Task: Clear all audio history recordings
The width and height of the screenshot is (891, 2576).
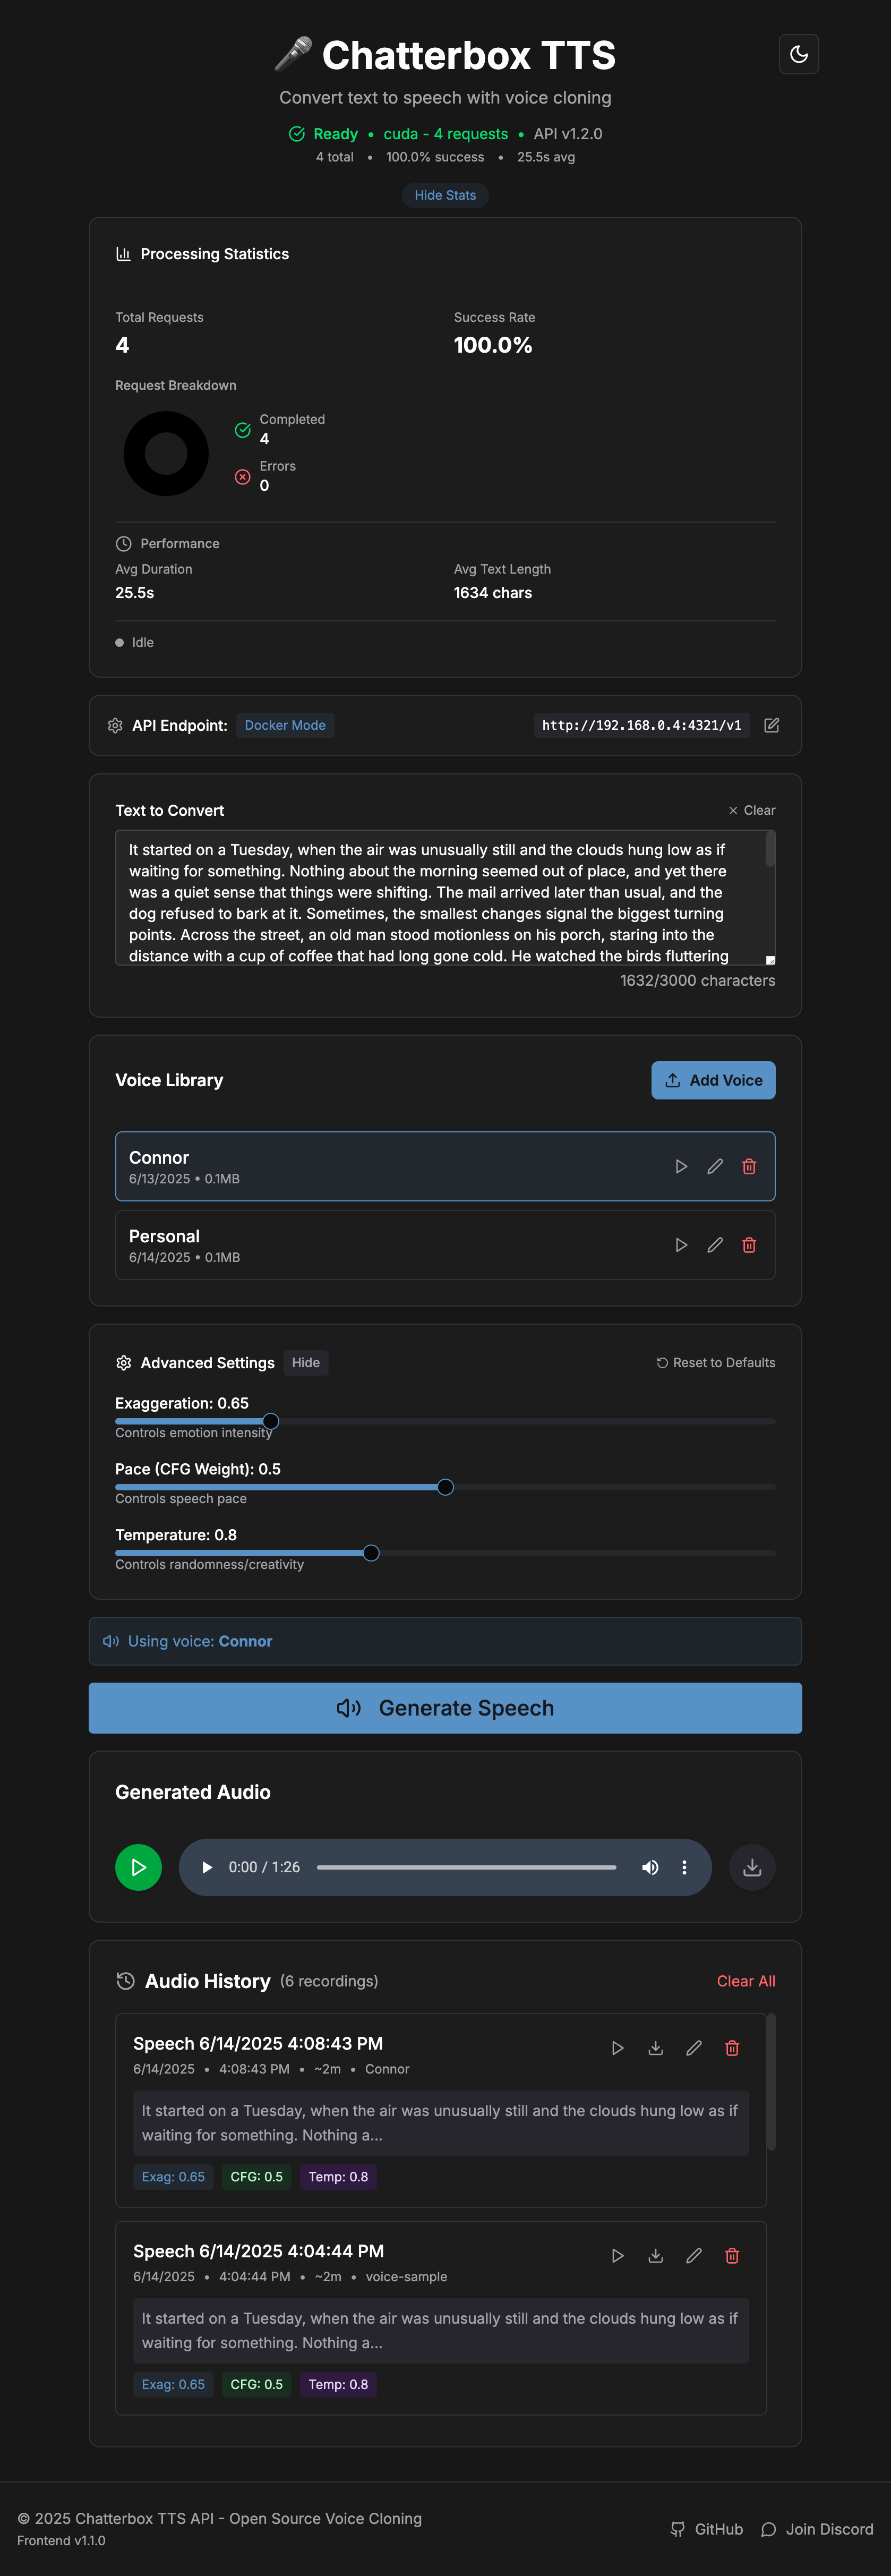Action: tap(745, 1981)
